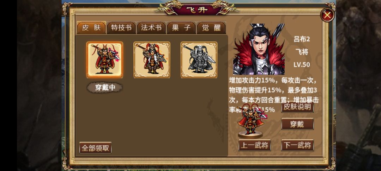The image size is (381, 171).
Task: Tap the 穿戴中 status badge
Action: (x=105, y=88)
